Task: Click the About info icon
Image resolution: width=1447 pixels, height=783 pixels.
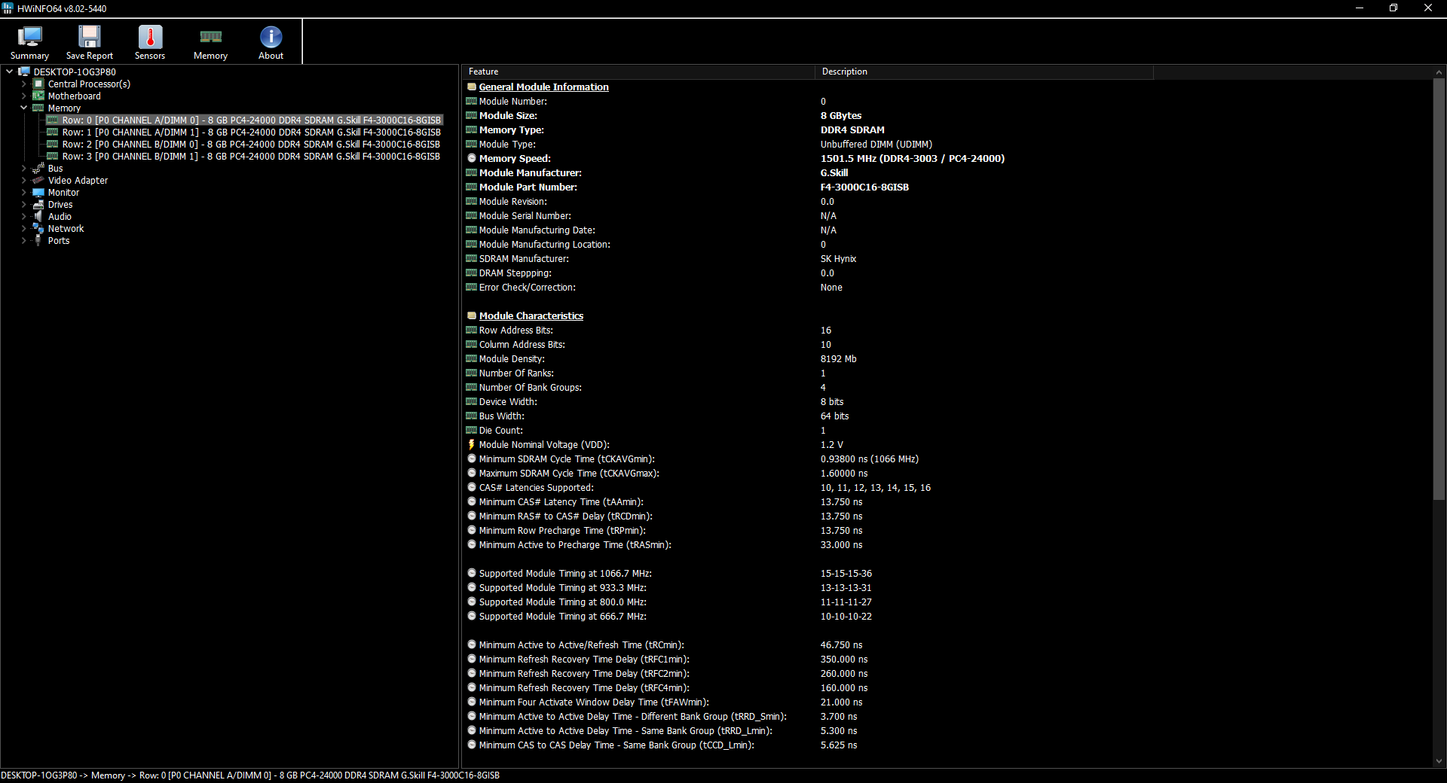Action: (271, 37)
